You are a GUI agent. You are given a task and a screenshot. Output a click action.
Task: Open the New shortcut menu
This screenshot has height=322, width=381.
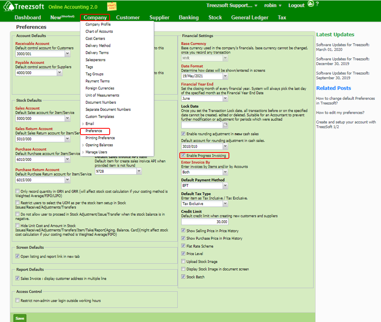(62, 17)
